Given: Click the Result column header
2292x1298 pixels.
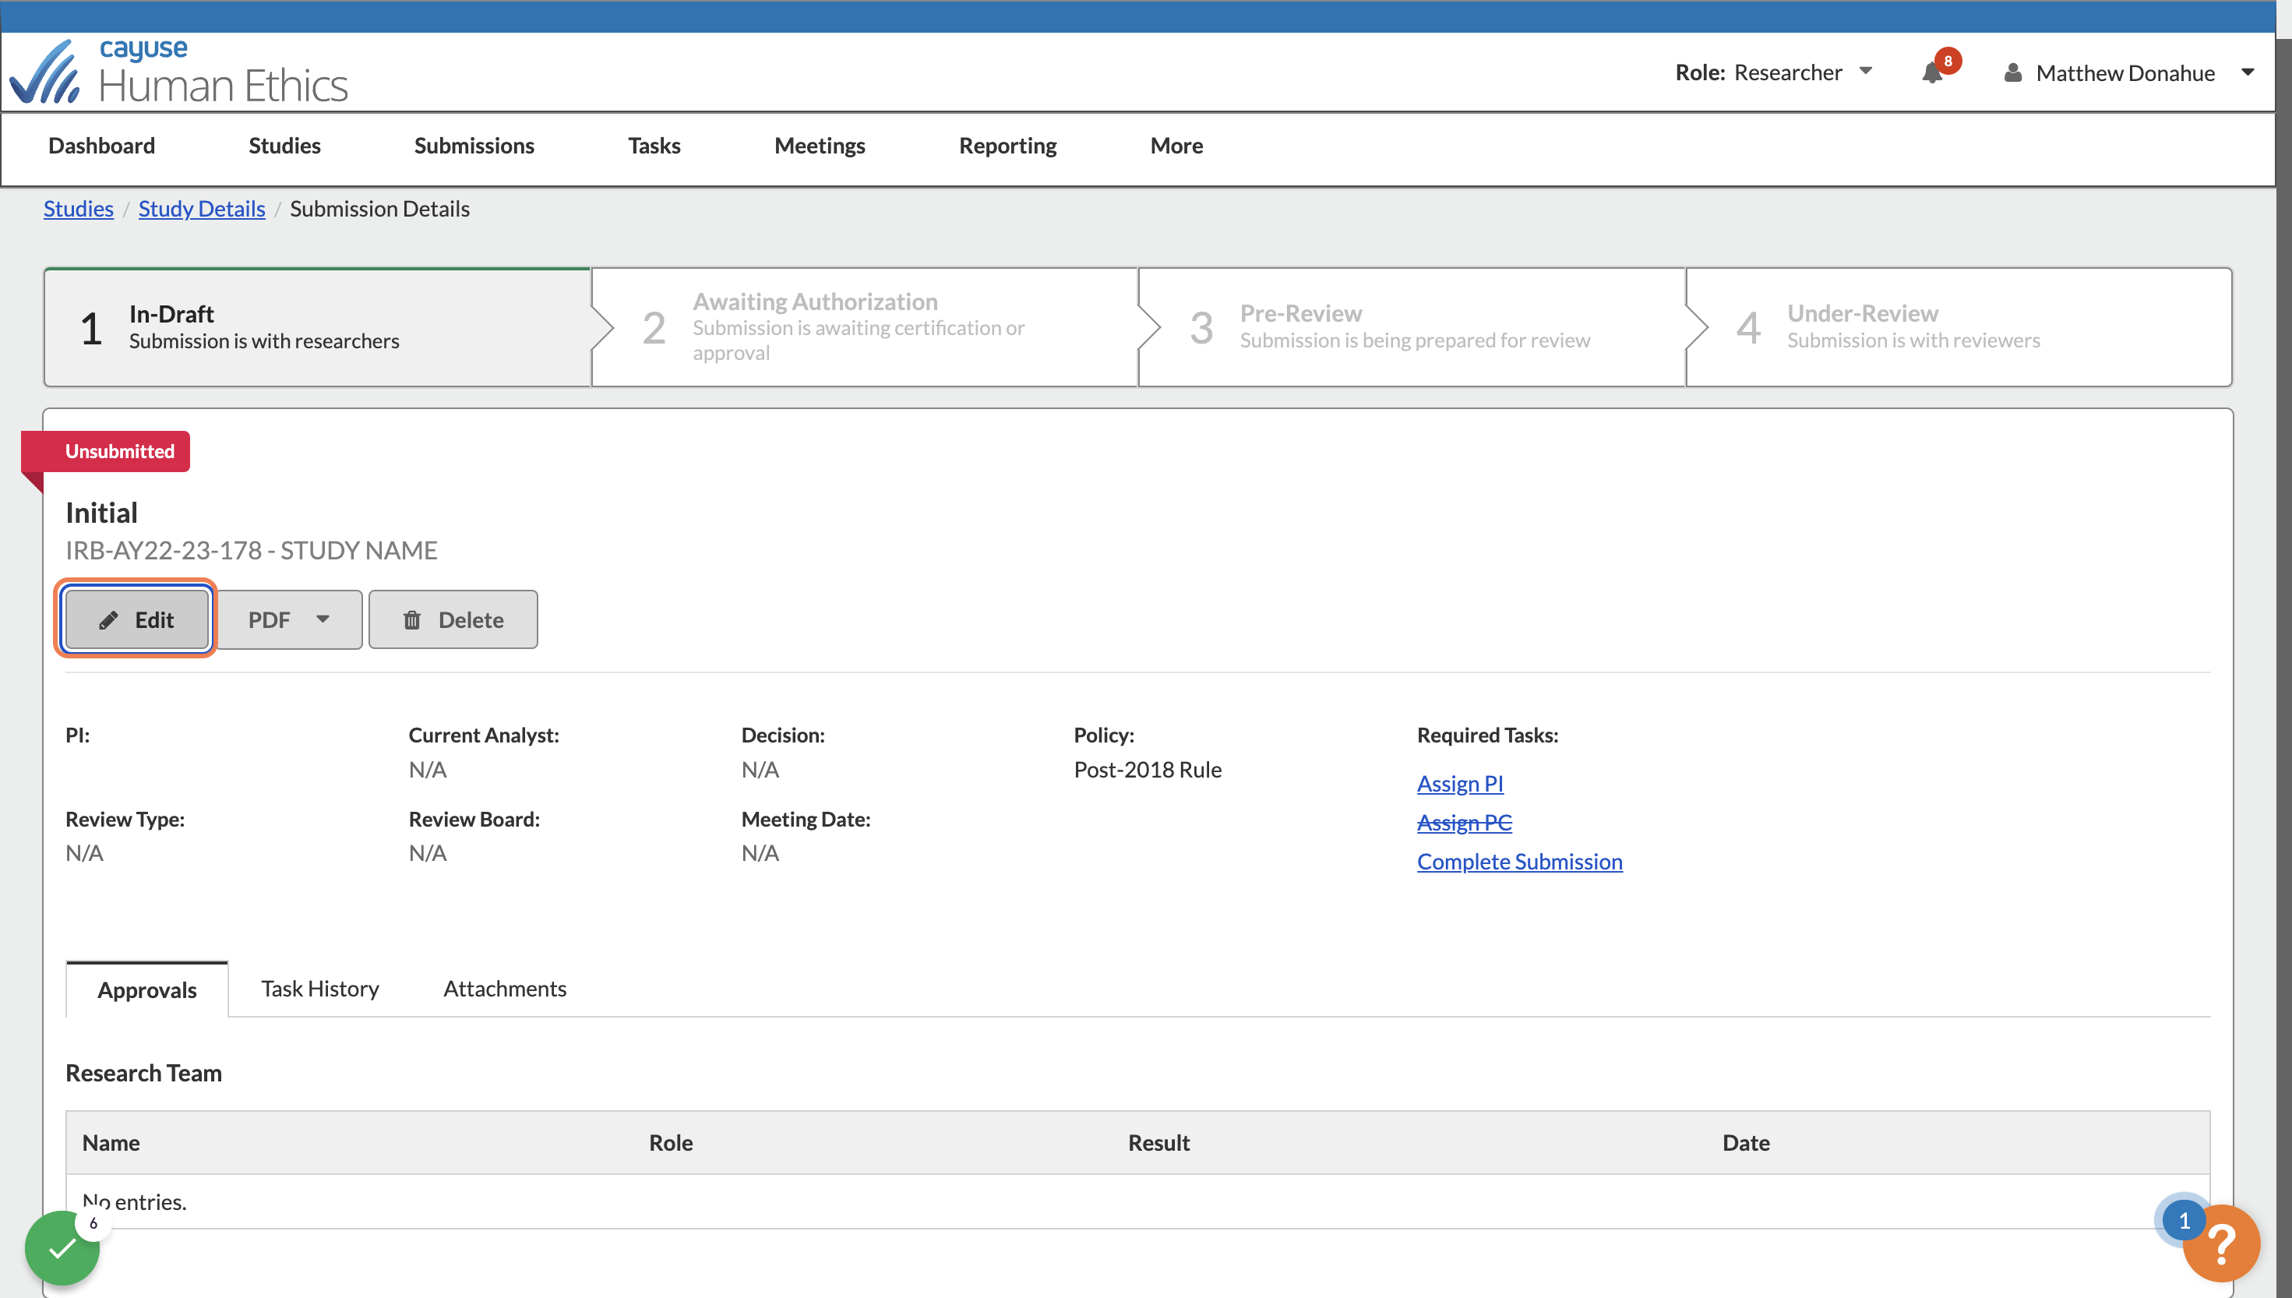Looking at the screenshot, I should (x=1158, y=1142).
